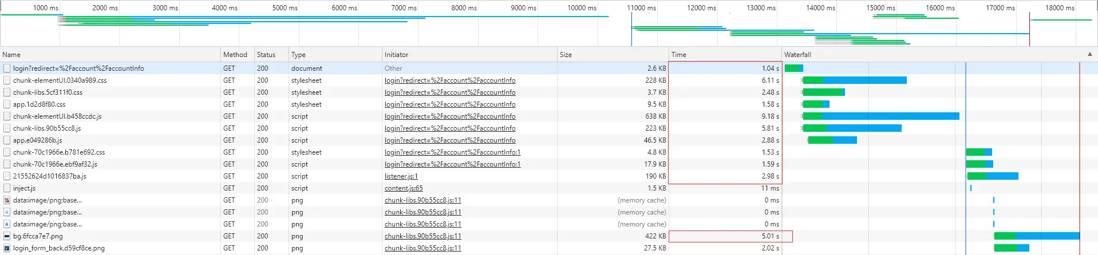This screenshot has height=255, width=1098.
Task: Click waterfall bar of bg.6fcca7e7.png
Action: tap(1037, 236)
